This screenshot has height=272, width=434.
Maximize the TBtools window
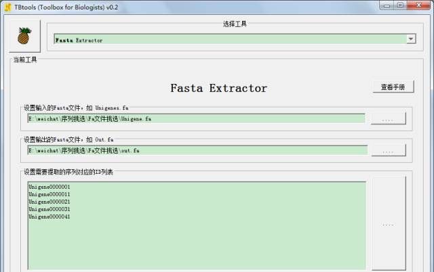click(400, 5)
